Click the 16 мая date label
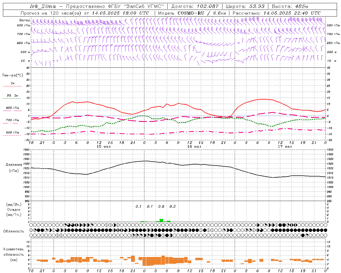This screenshot has width=341, height=273. pos(194,147)
